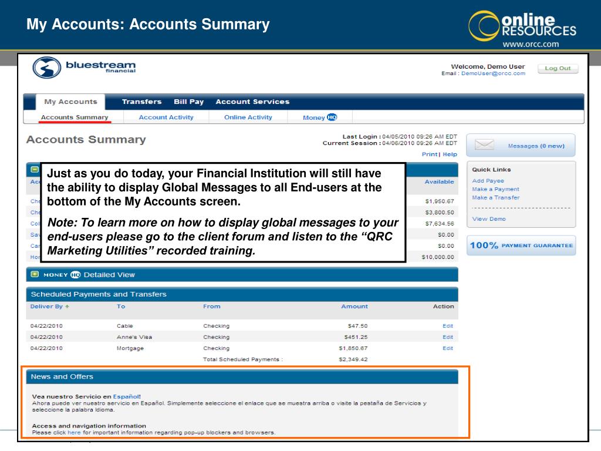601x451 pixels.
Task: Open the Help link
Action: coord(450,154)
